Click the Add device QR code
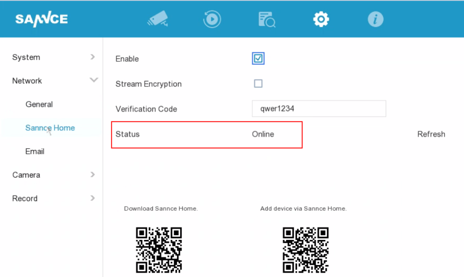 306,250
